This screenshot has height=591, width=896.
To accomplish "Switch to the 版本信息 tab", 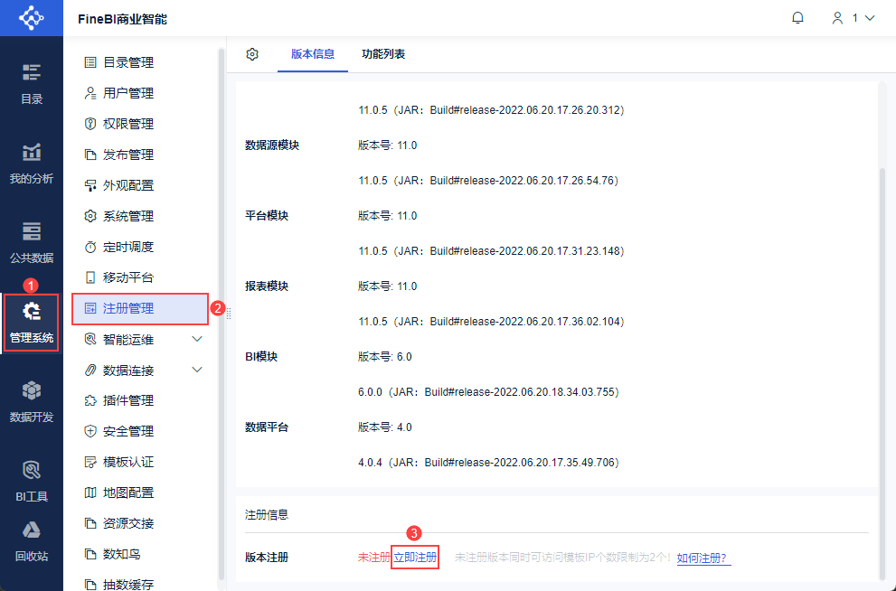I will (x=313, y=54).
